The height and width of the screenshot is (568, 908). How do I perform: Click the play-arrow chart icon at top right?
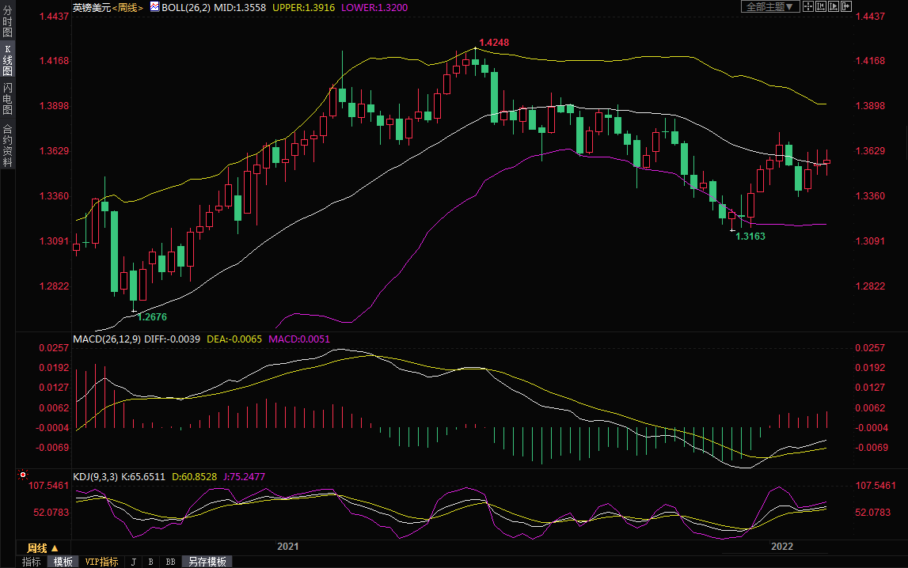point(834,6)
